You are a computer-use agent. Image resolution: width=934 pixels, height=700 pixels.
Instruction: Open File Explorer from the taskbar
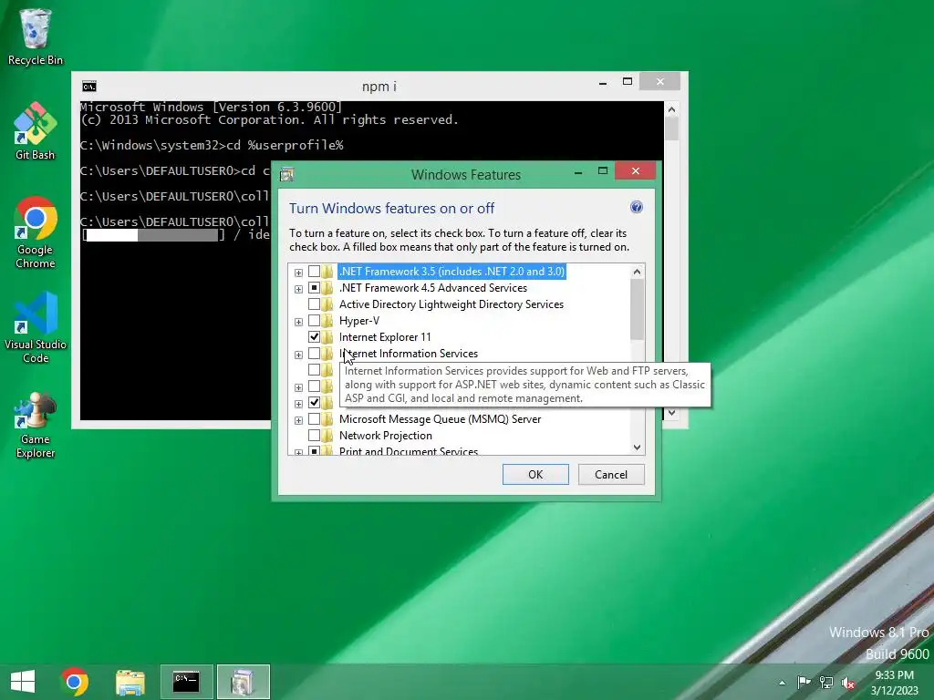130,682
